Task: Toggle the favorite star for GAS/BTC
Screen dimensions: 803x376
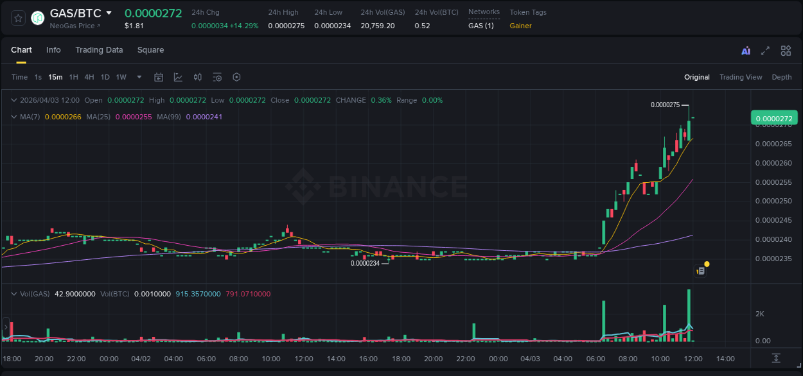Action: tap(17, 17)
